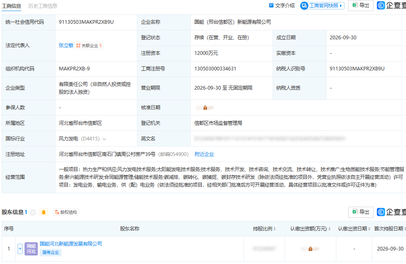Select the credit code 91130503MAKPR2XB9U
This screenshot has width=406, height=264.
[86, 22]
